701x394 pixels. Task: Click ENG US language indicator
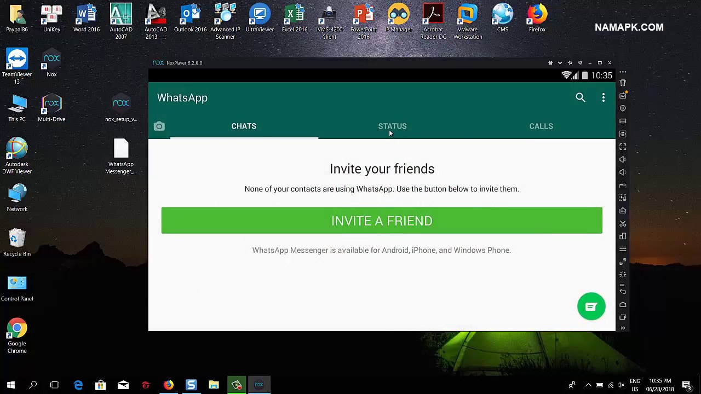tap(635, 385)
